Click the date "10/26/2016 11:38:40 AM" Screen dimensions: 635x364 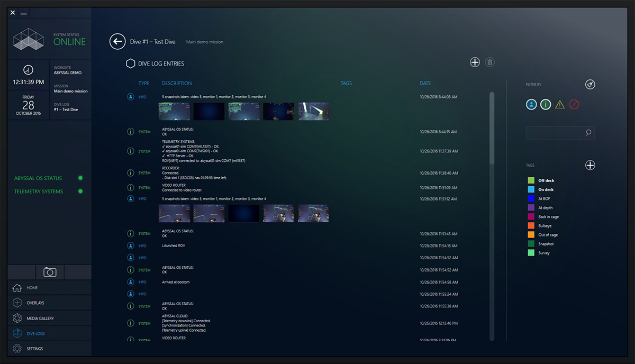point(439,173)
